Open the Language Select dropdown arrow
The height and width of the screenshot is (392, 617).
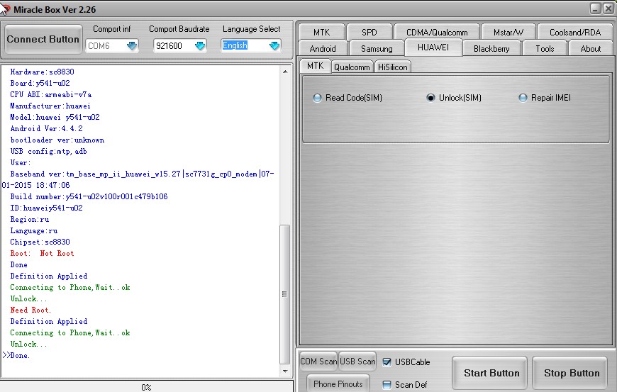point(274,45)
